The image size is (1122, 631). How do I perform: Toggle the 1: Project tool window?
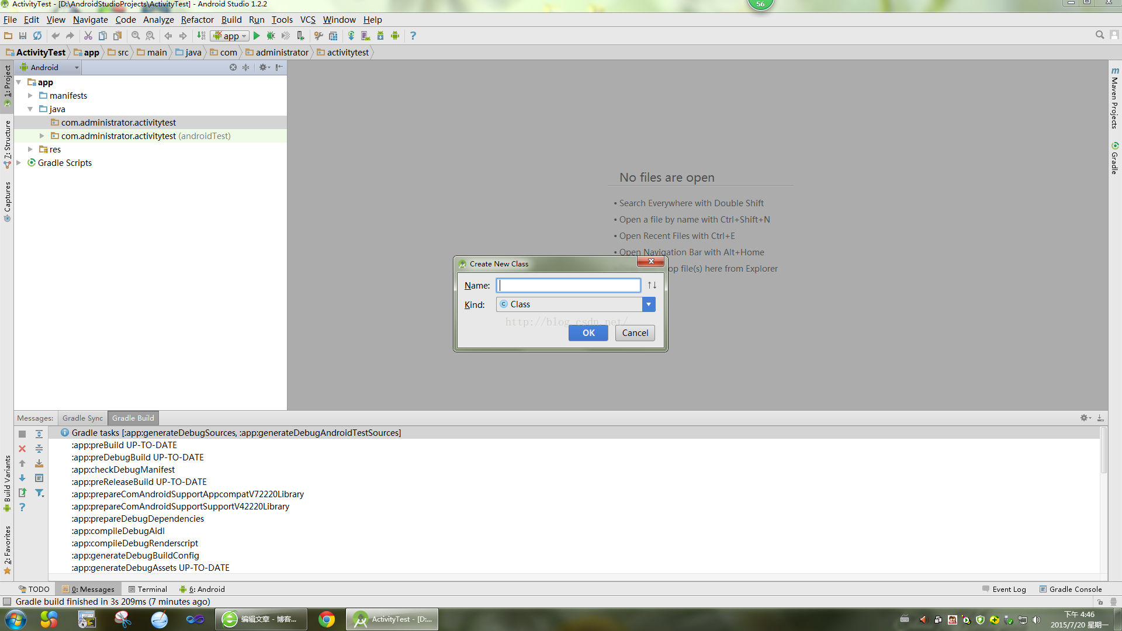[x=7, y=86]
